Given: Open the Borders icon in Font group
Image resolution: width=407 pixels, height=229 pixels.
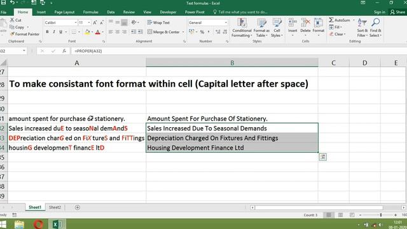Looking at the screenshot, I should (x=74, y=32).
